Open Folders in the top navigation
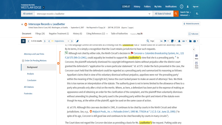Screen dimensions: 222x125 click(147, 6)
